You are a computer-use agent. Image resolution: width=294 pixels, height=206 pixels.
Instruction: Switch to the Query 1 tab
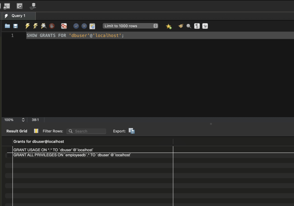point(18,16)
